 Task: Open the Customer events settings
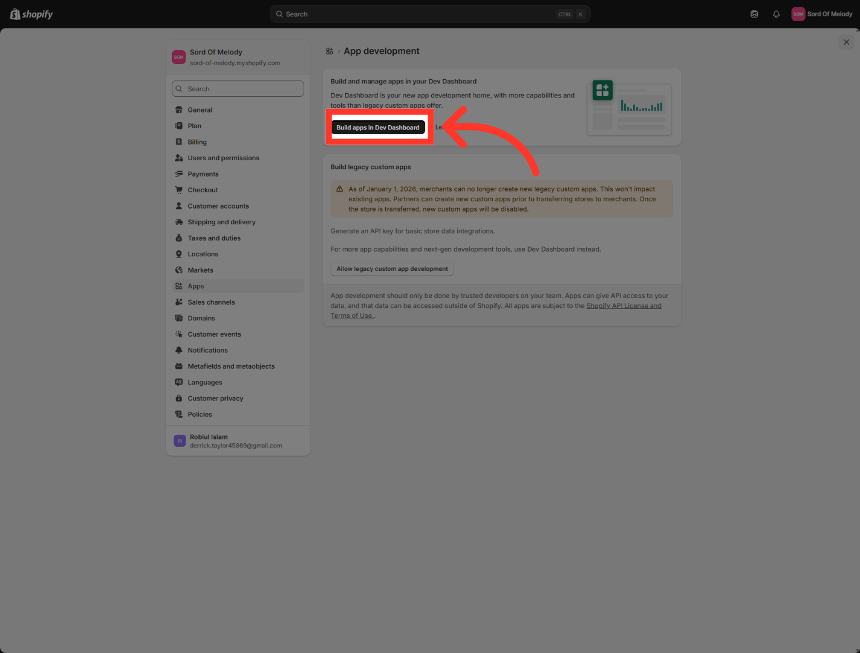[x=238, y=334]
